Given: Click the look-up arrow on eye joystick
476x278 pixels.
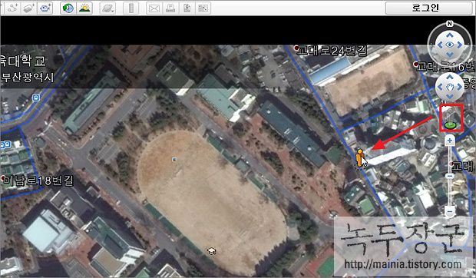Looking at the screenshot, I should [x=450, y=35].
